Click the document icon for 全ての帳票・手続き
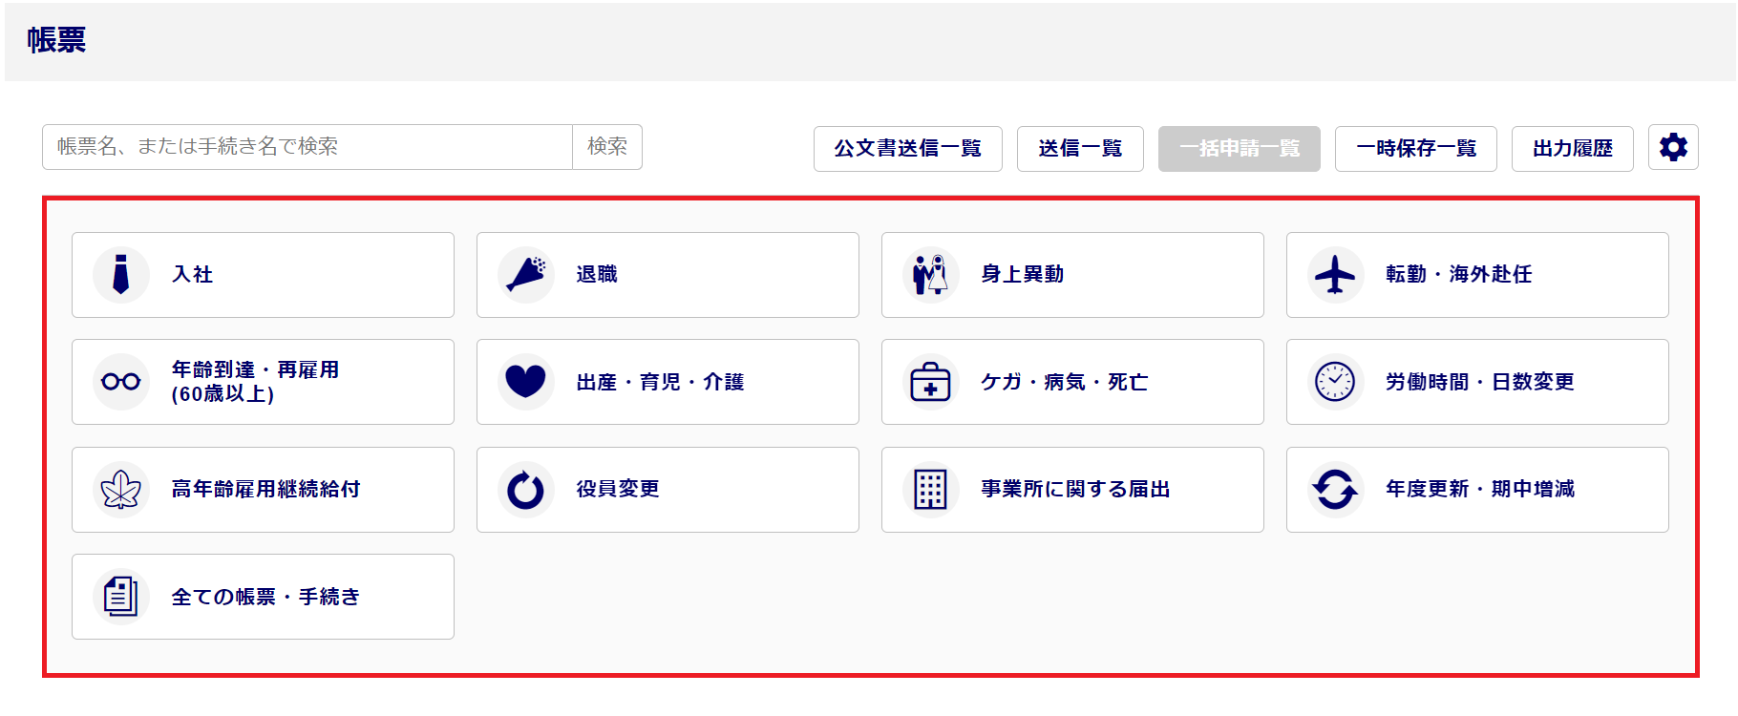The width and height of the screenshot is (1738, 716). [x=121, y=597]
